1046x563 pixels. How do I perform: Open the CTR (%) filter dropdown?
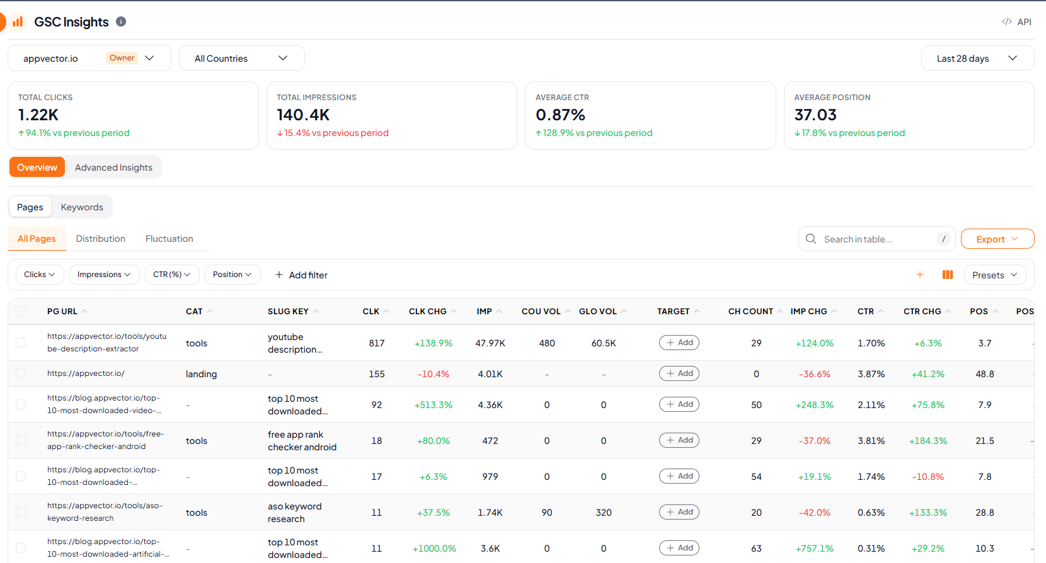click(x=172, y=275)
